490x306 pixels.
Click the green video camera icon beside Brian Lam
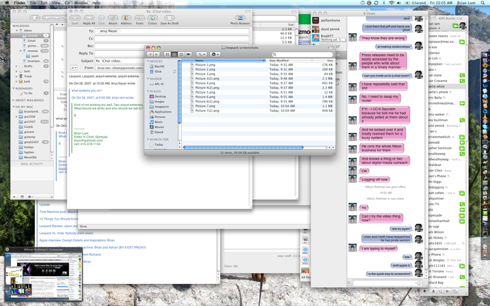point(455,26)
